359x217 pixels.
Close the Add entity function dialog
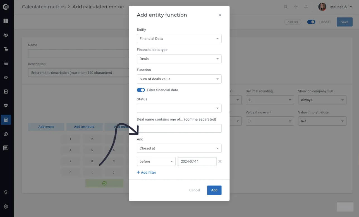coord(220,15)
